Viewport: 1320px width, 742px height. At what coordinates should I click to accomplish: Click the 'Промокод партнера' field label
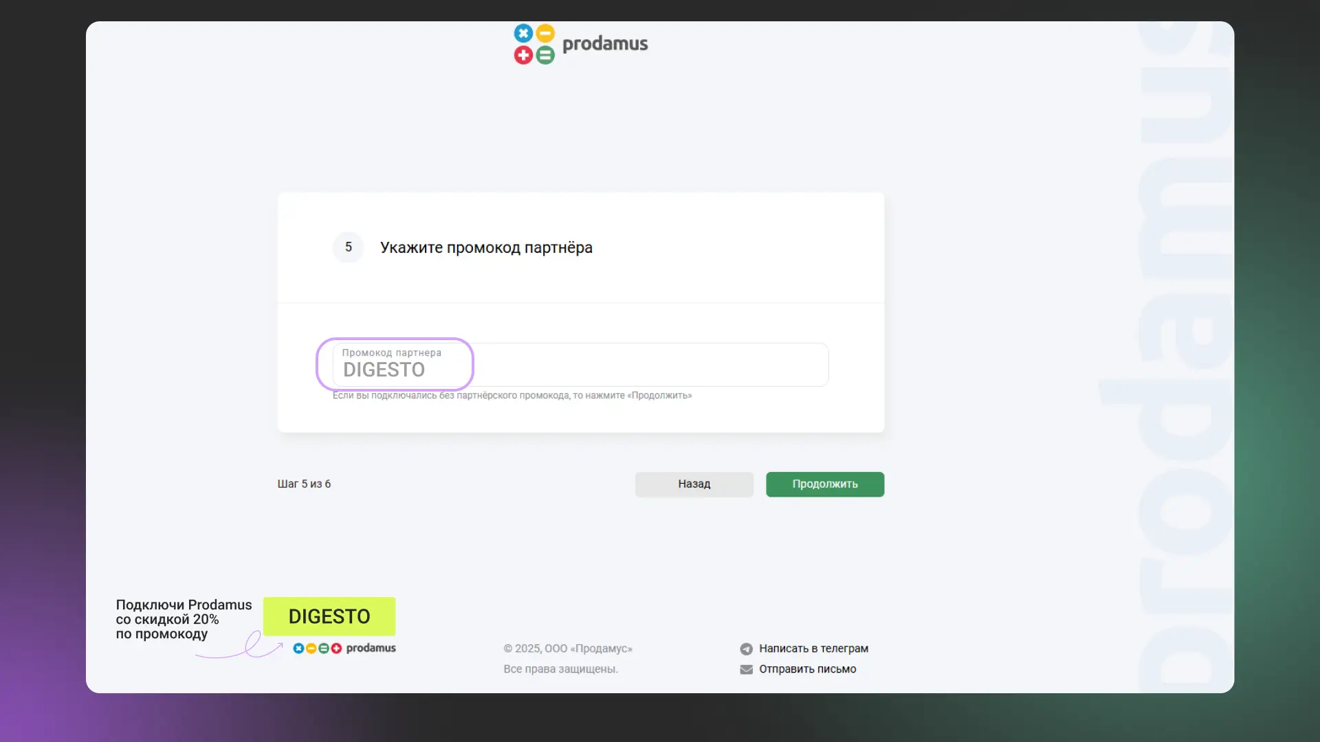(392, 353)
